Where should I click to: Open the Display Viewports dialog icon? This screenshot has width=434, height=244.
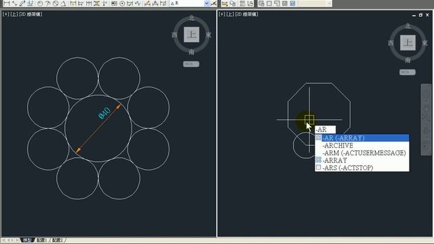click(261, 3)
